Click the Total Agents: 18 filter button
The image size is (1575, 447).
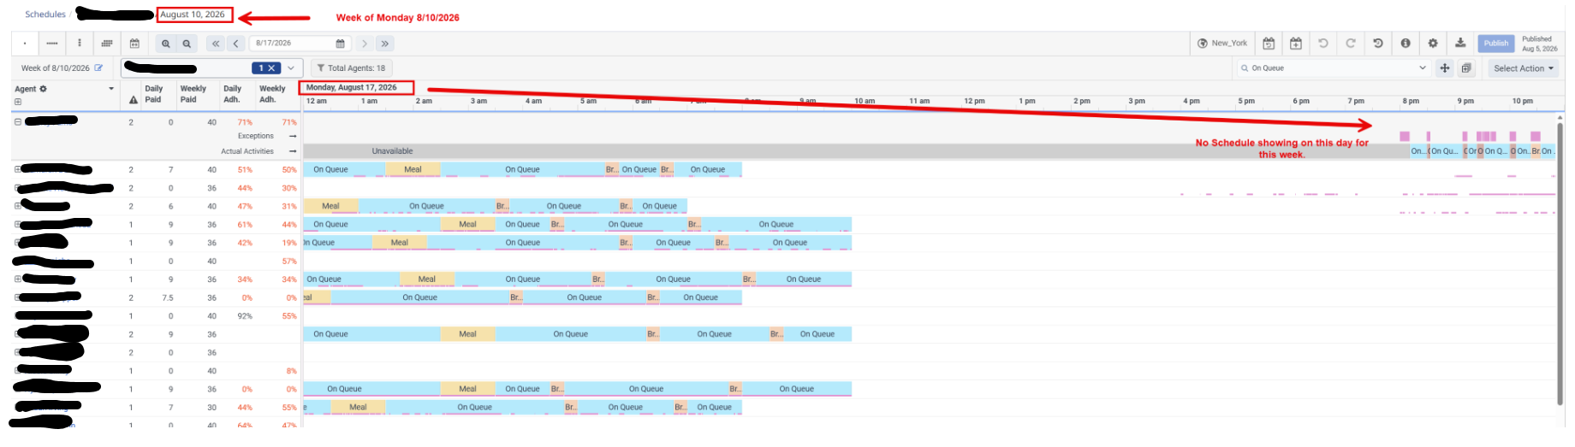pos(351,68)
